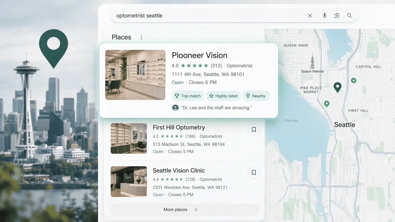Open the Piooneer Vision listing title
The height and width of the screenshot is (222, 395).
[200, 55]
